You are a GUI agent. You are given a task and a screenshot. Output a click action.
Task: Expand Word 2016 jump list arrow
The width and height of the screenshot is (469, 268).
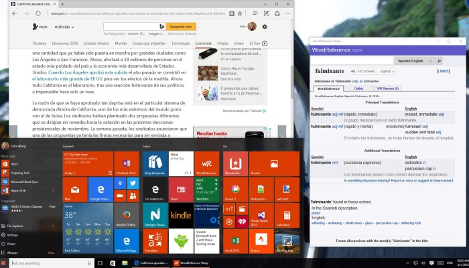pyautogui.click(x=53, y=190)
